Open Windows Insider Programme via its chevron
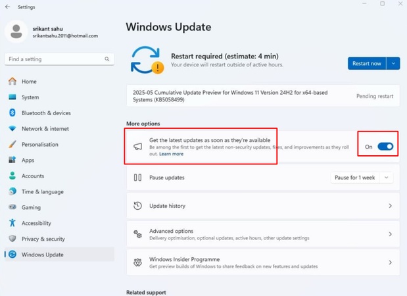 (390, 262)
